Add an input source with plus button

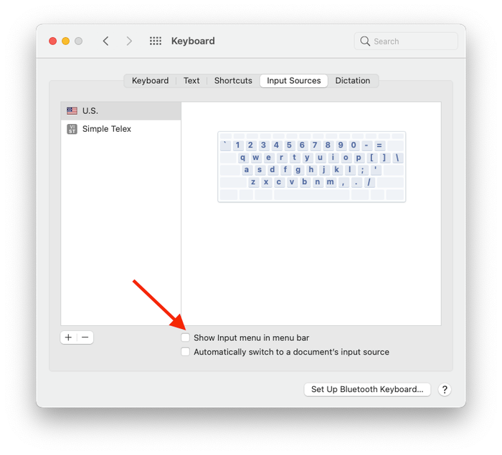click(69, 337)
